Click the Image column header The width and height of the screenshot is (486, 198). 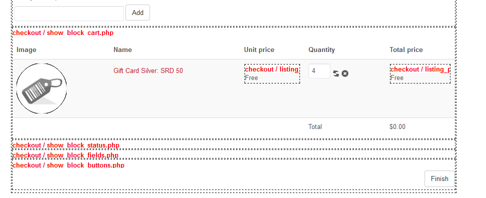26,50
